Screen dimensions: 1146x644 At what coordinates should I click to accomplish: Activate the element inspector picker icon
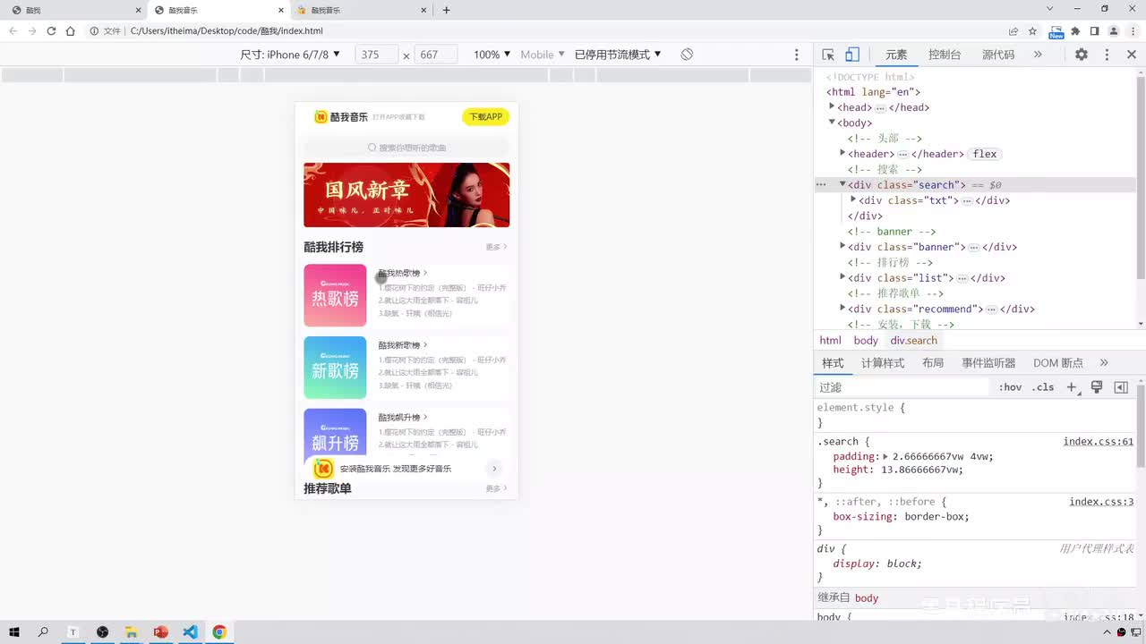point(828,55)
